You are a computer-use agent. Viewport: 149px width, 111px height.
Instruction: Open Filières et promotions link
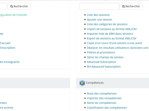tap(101, 52)
